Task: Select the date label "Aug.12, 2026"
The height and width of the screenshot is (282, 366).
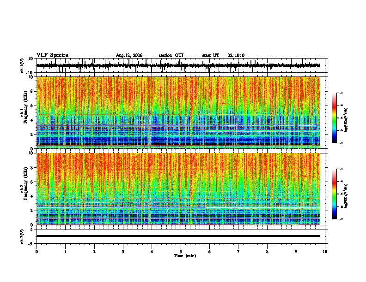Action: pyautogui.click(x=129, y=55)
